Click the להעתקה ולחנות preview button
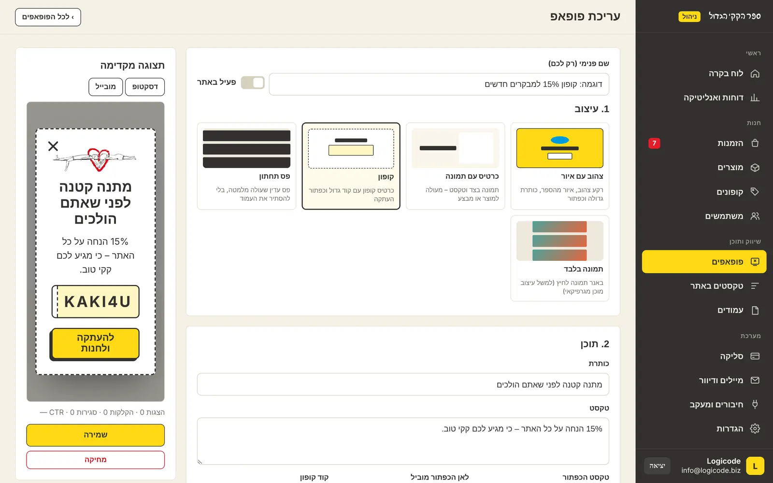Screen dimensions: 773x483 [95, 344]
